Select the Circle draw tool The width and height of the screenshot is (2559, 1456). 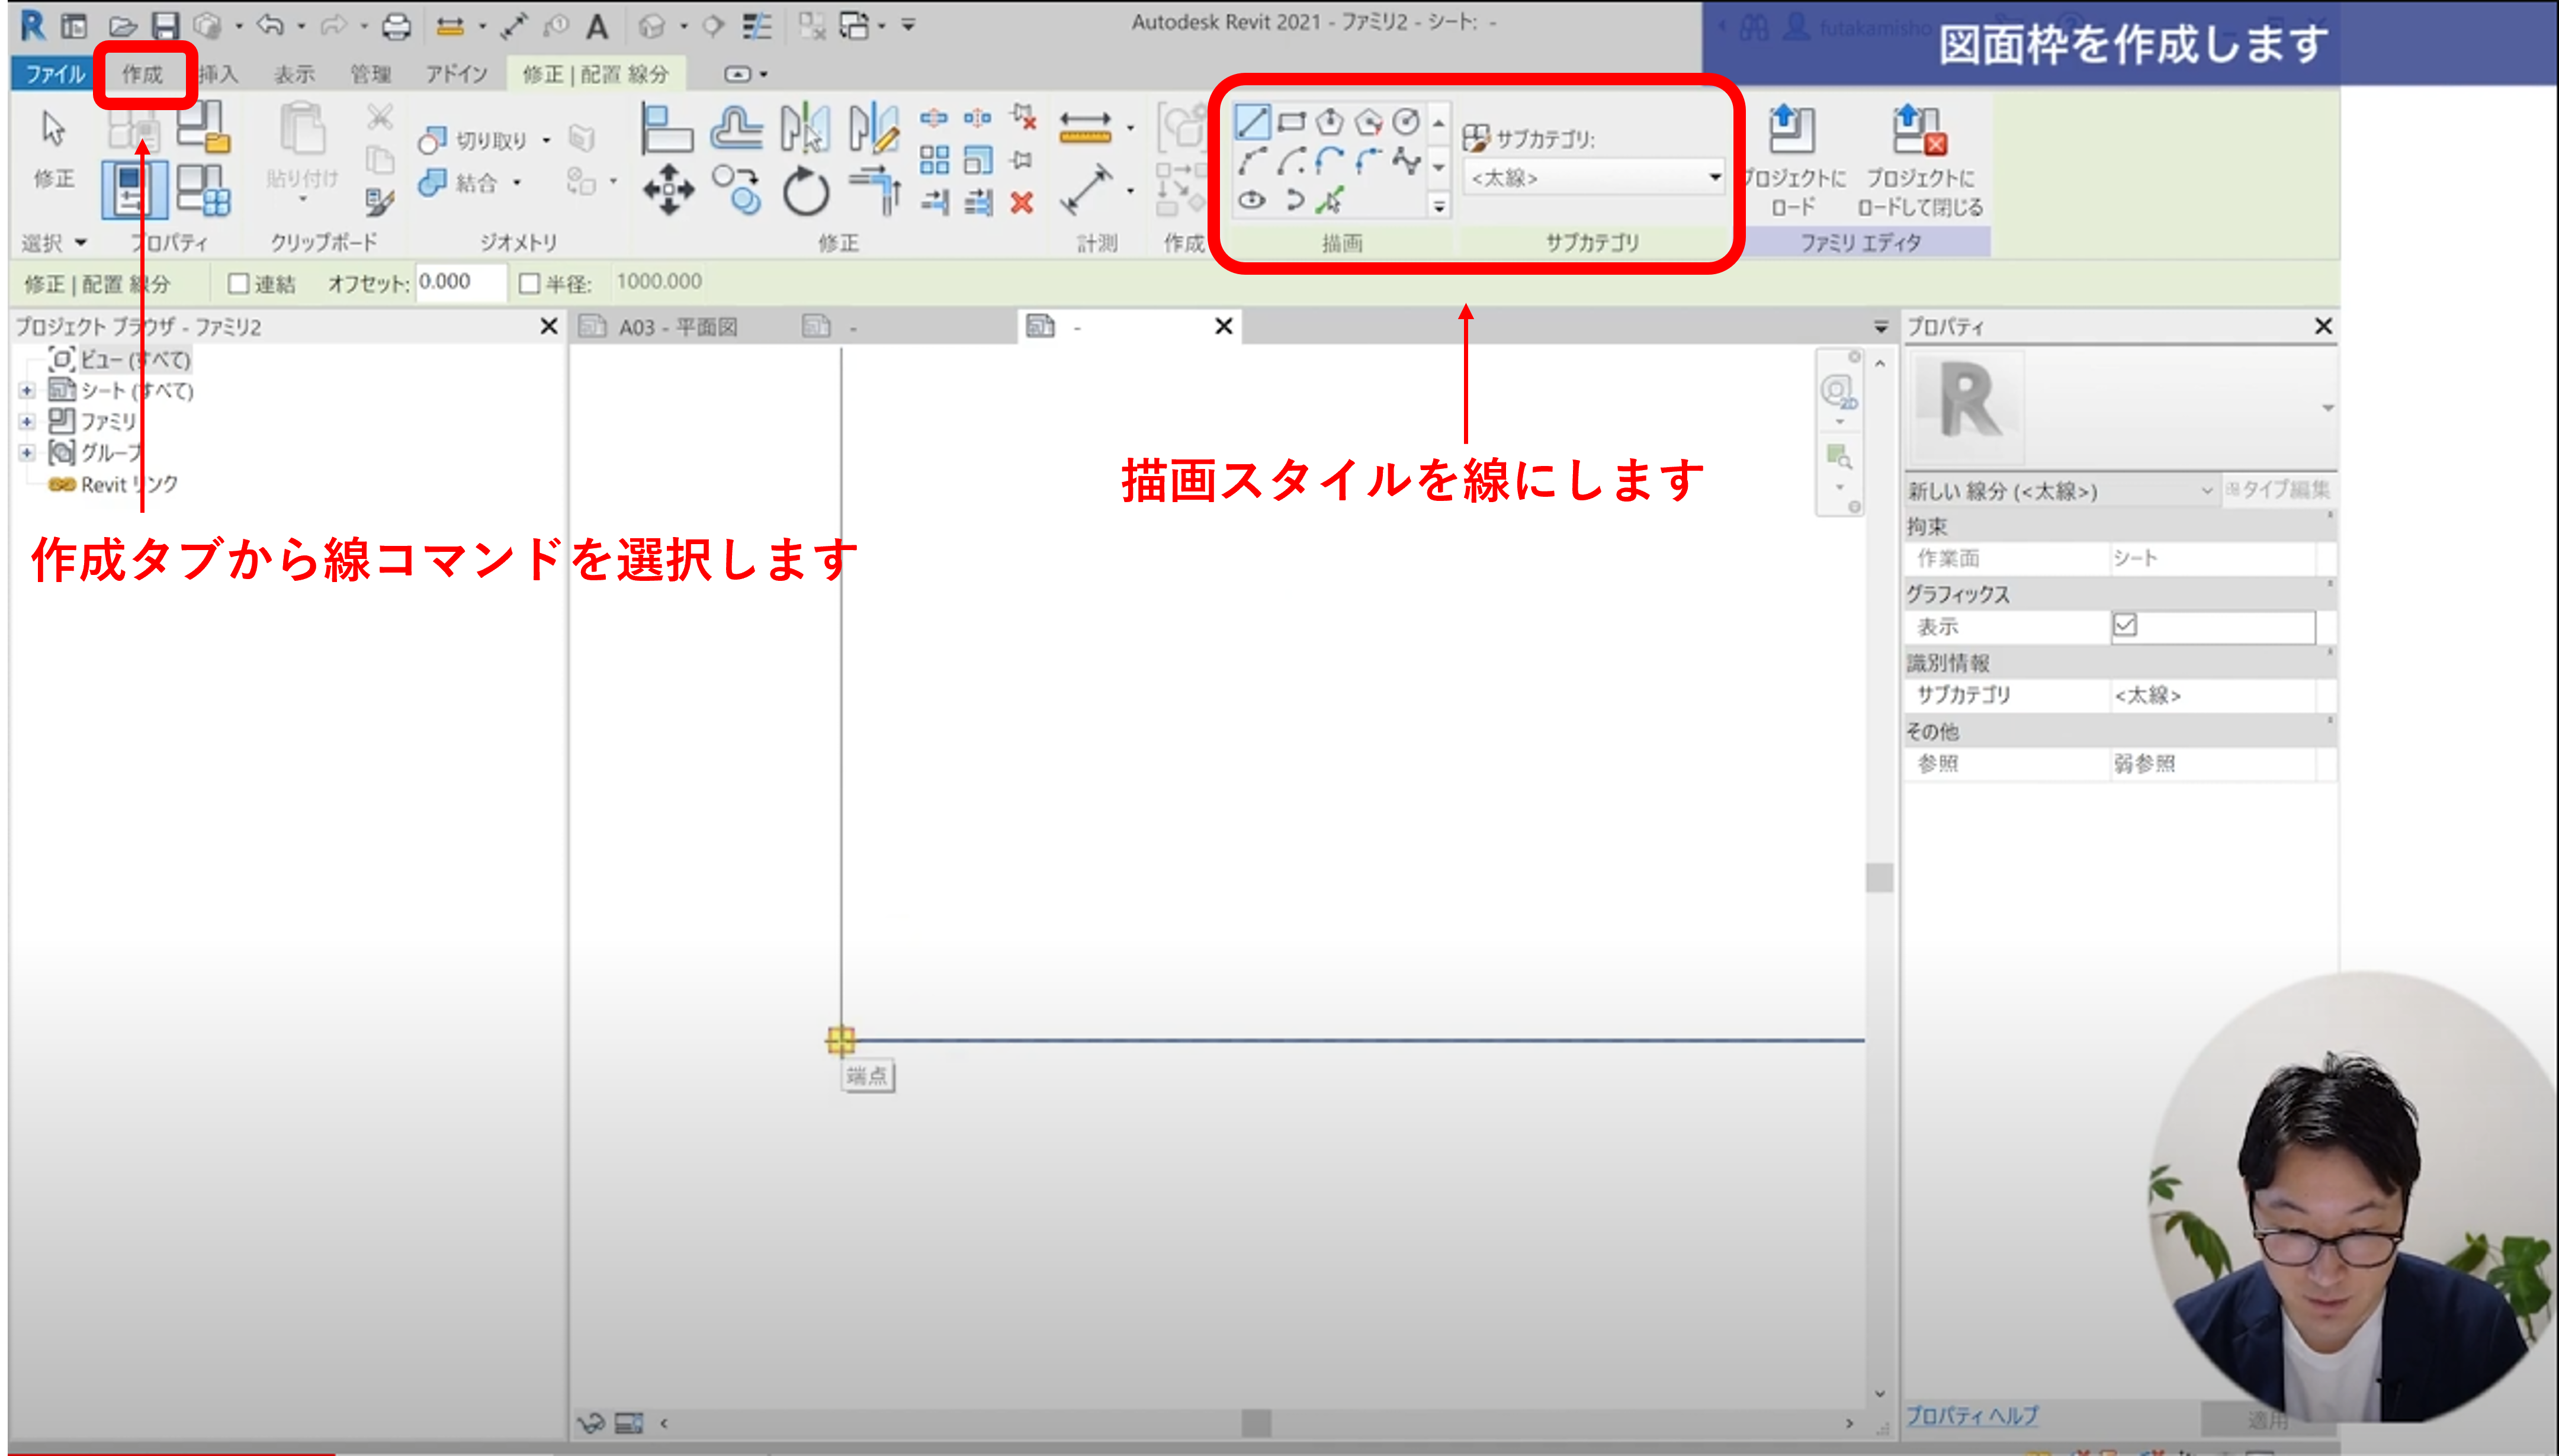[1406, 122]
